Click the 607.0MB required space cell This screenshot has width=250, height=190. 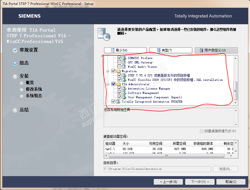[180, 149]
